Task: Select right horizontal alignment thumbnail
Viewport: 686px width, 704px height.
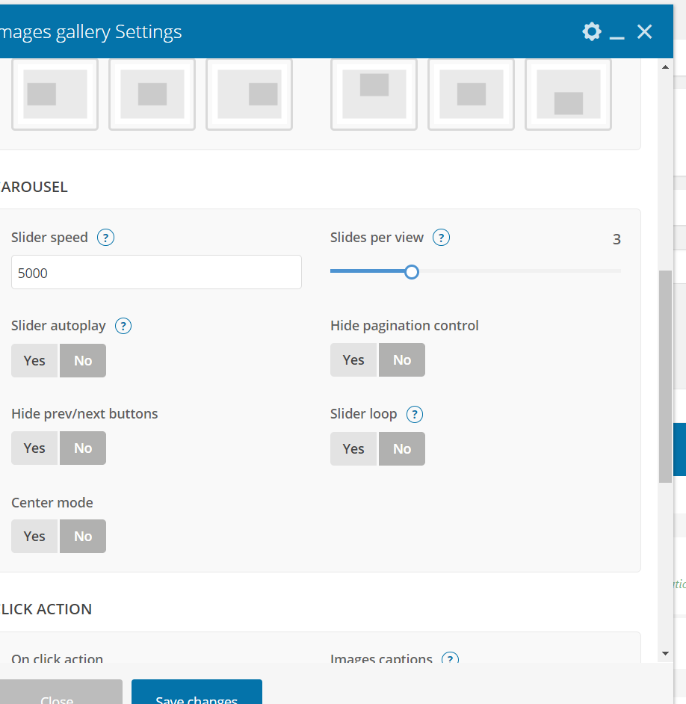Action: 249,94
